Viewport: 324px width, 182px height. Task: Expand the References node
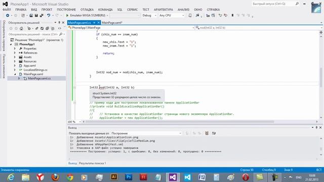tap(15, 53)
